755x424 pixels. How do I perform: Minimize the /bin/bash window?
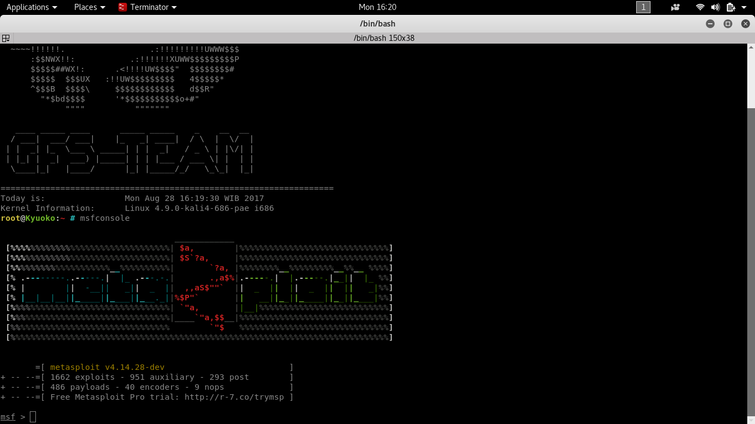click(x=710, y=24)
